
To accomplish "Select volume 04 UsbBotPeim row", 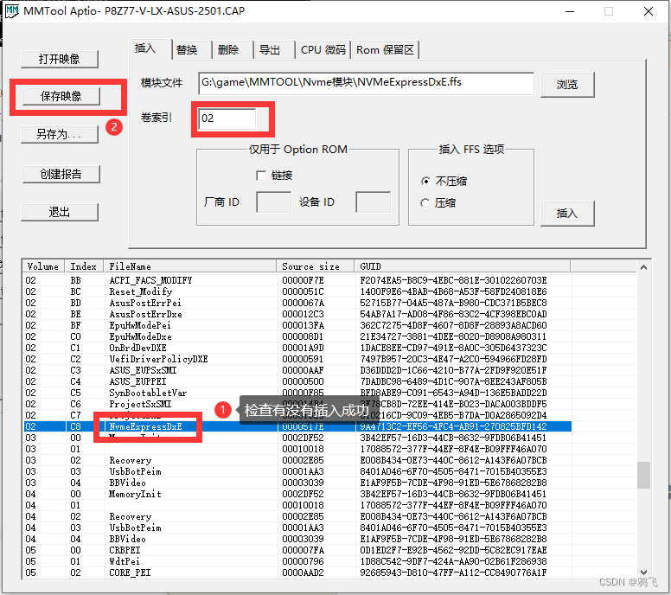I will pos(297,528).
